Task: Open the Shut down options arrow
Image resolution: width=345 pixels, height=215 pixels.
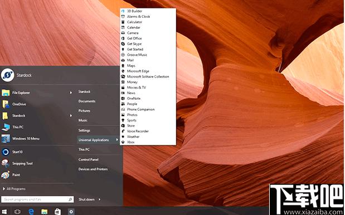Action: 99,199
